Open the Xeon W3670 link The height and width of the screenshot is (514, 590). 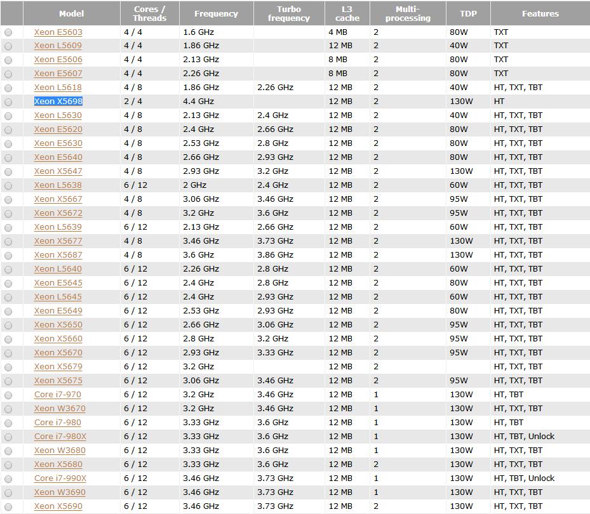[60, 408]
